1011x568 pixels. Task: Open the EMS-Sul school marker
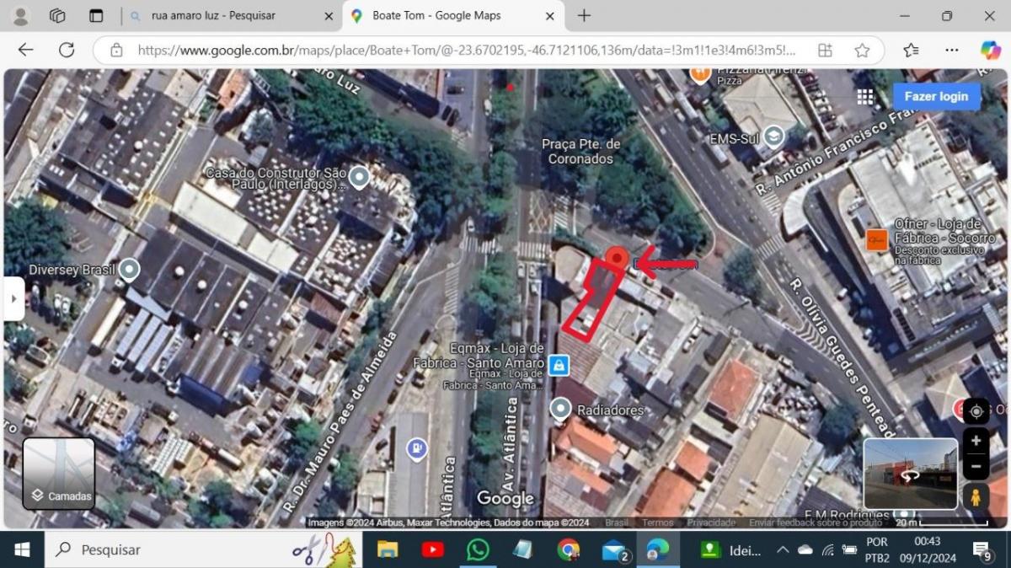(x=773, y=137)
